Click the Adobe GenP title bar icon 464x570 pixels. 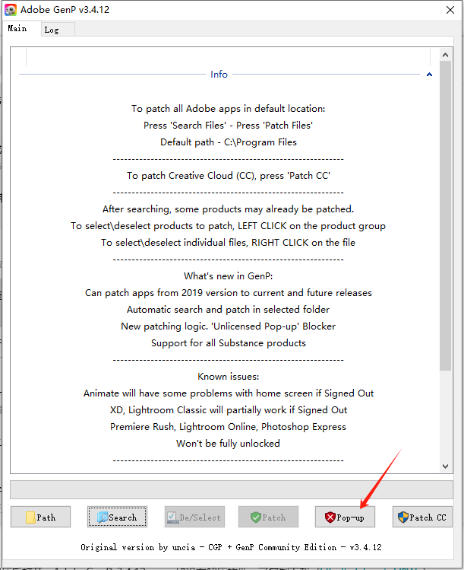(10, 10)
